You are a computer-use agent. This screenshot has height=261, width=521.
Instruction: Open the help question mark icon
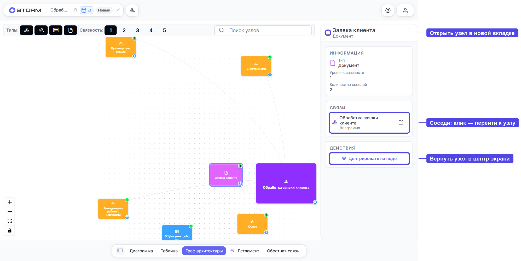coord(388,10)
